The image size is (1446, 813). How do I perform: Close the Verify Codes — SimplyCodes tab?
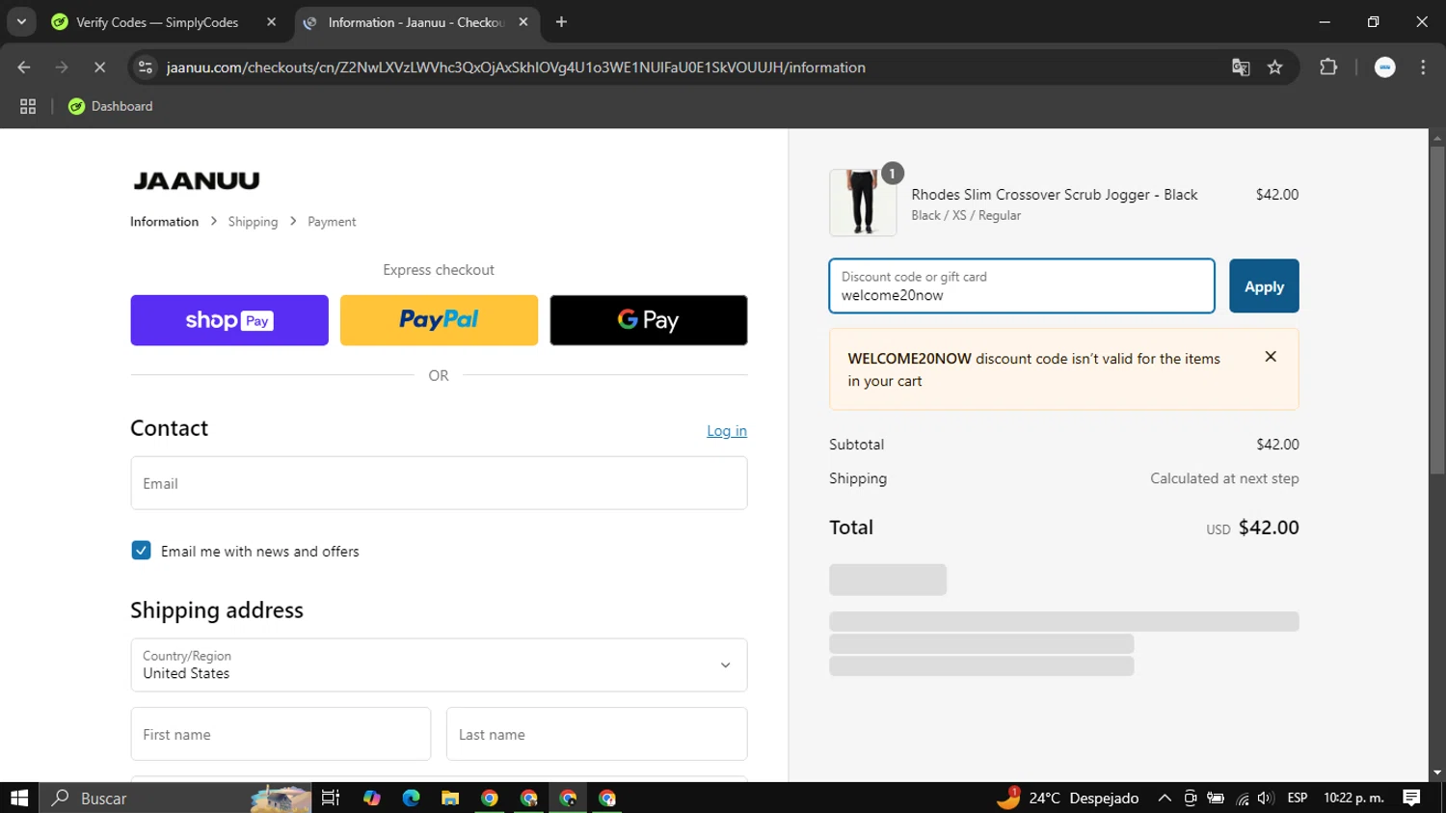271,22
